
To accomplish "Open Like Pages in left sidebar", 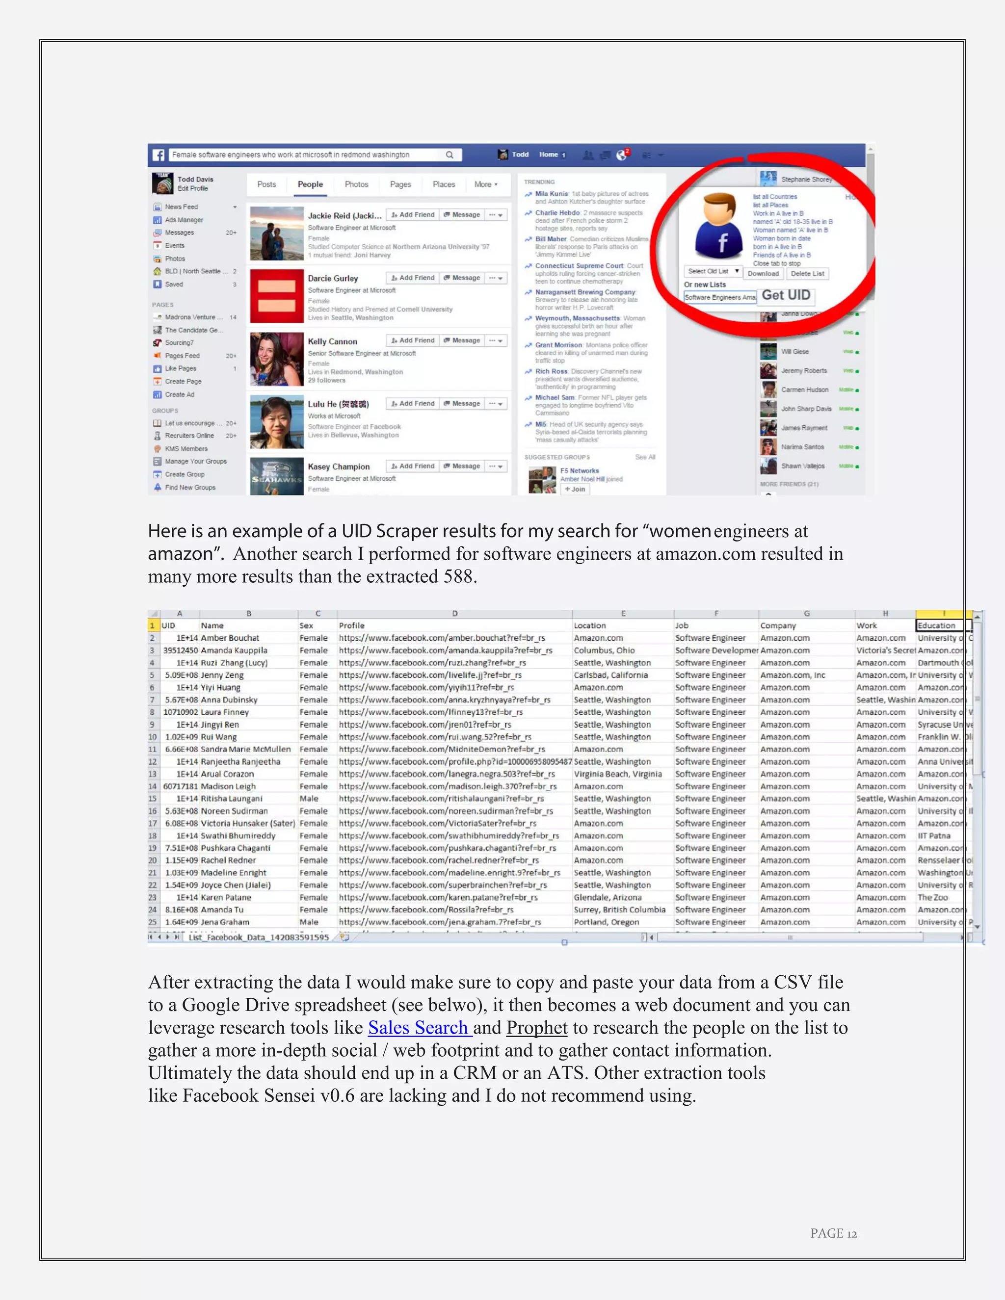I will click(x=181, y=368).
